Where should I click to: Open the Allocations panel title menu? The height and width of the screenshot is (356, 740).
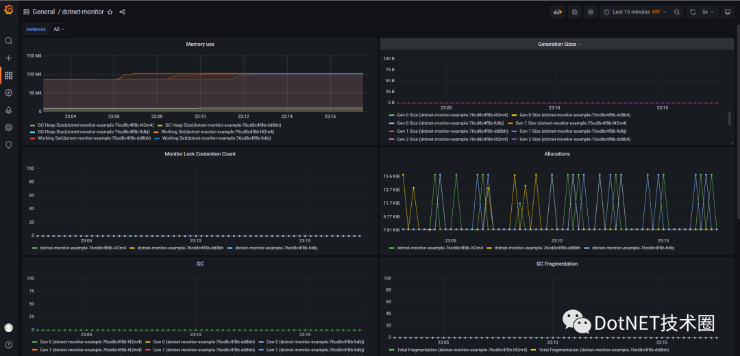click(557, 154)
